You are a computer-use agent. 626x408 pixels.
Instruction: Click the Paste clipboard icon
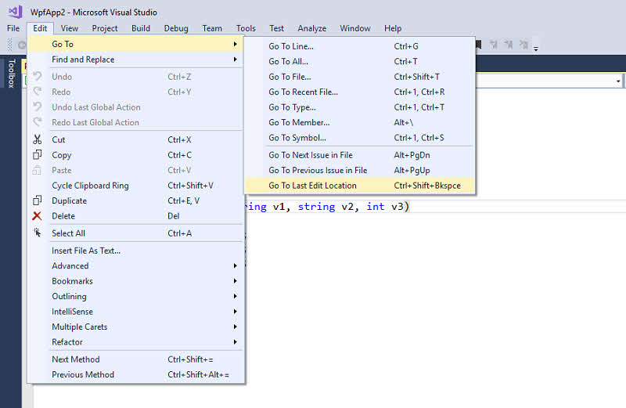click(37, 170)
